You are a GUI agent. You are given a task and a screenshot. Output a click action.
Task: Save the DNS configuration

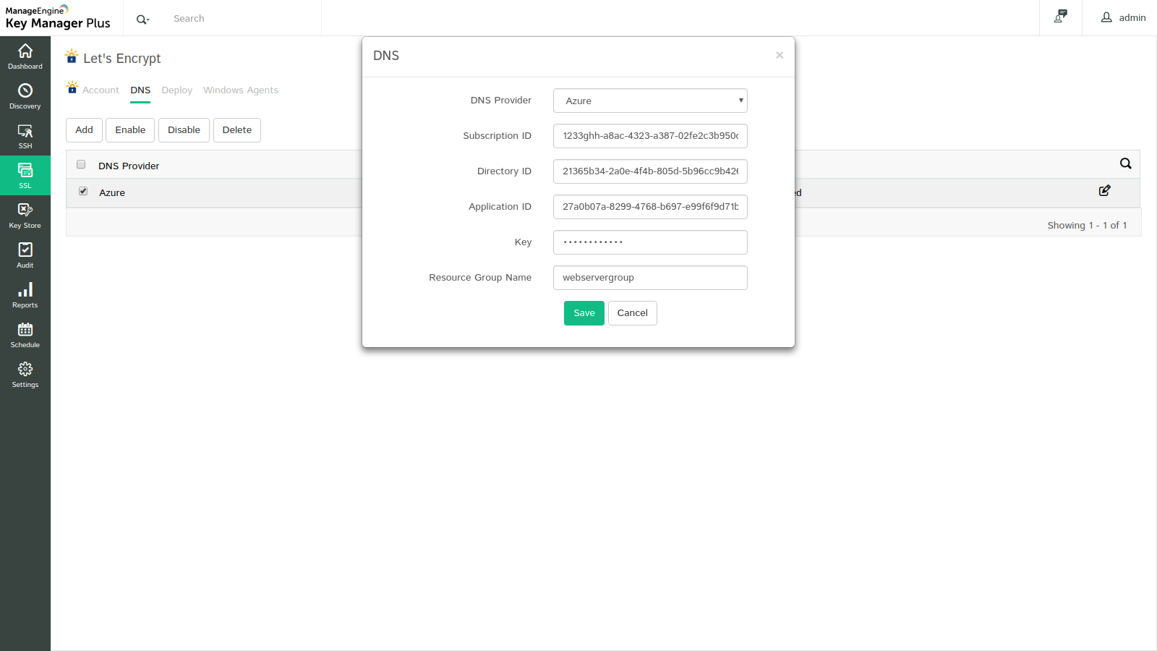click(584, 313)
